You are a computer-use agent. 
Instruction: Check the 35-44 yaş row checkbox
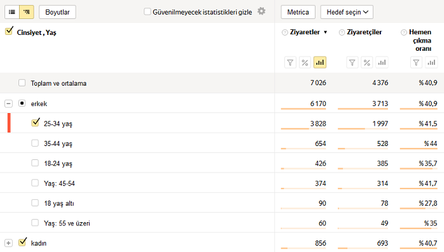tap(35, 143)
